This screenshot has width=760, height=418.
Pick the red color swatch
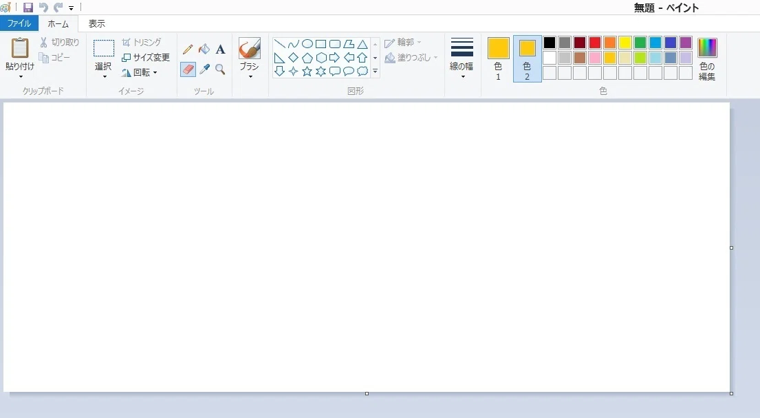[x=595, y=43]
